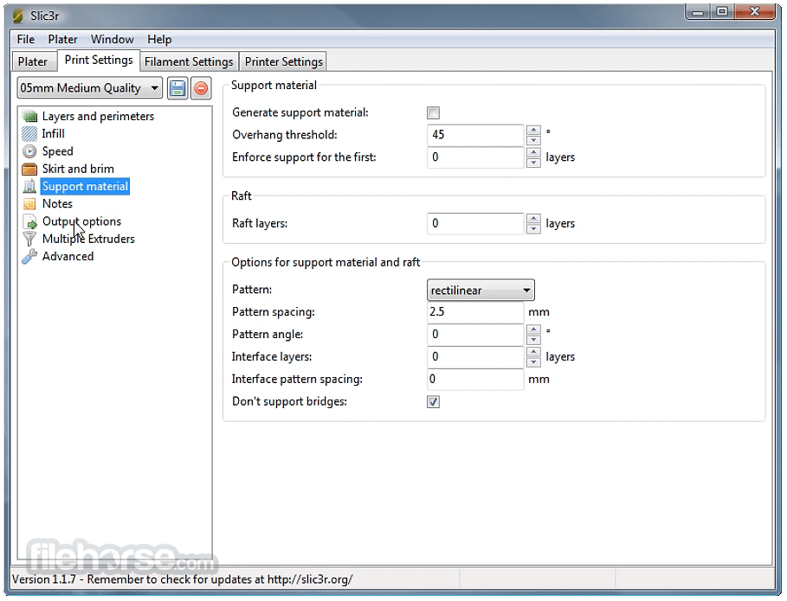Image resolution: width=787 pixels, height=601 pixels.
Task: Click the Layers and perimeters icon
Action: [x=30, y=117]
